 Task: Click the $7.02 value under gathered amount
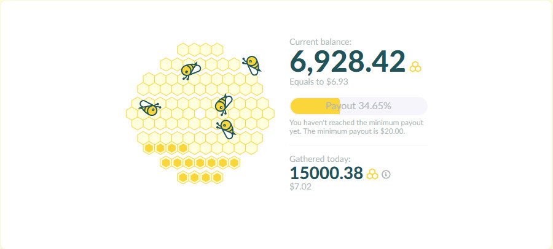coord(300,186)
